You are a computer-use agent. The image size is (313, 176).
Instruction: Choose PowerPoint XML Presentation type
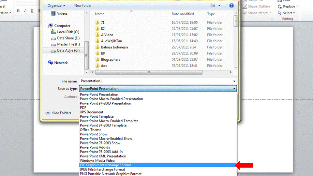[158, 156]
